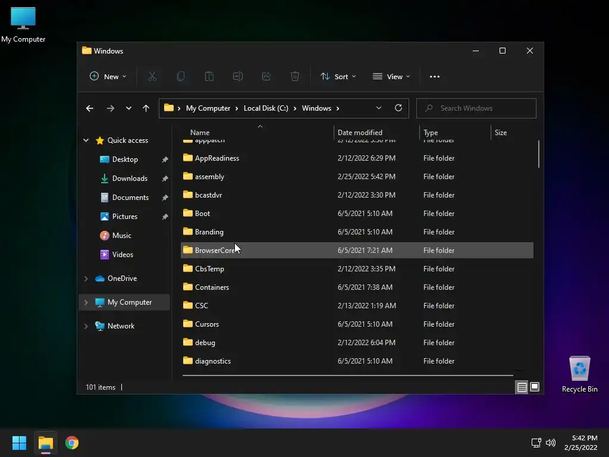This screenshot has height=457, width=609.
Task: Click the Paste toolbar icon
Action: [209, 77]
